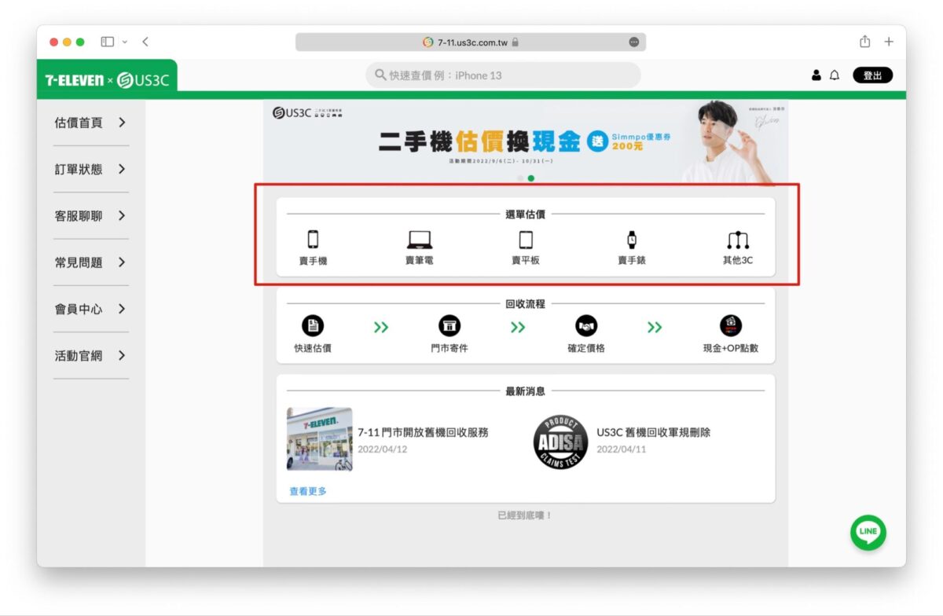The width and height of the screenshot is (943, 616).
Task: Select the first banner carousel dot
Action: [519, 178]
